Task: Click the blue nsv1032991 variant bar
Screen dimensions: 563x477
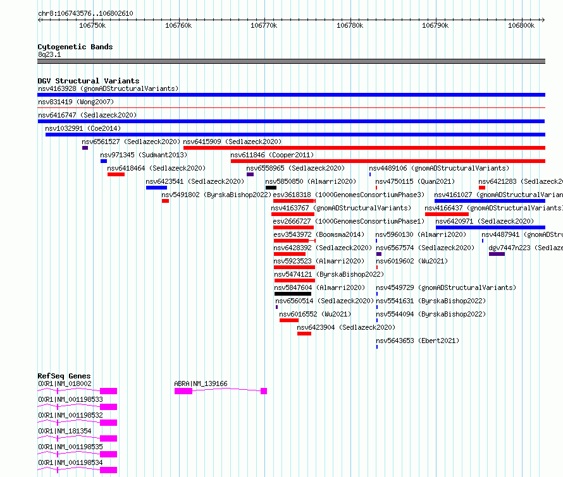Action: (x=295, y=135)
